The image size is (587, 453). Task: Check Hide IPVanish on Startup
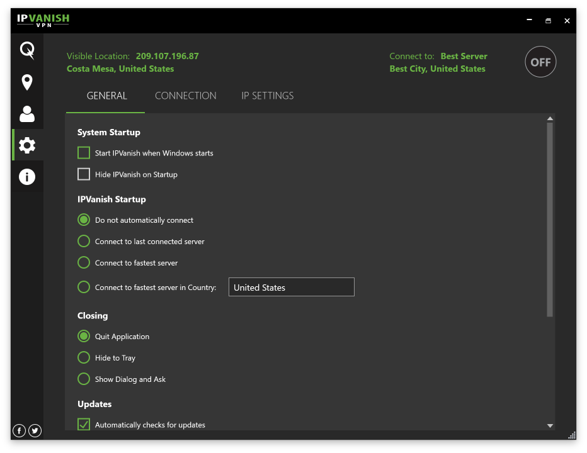[84, 174]
